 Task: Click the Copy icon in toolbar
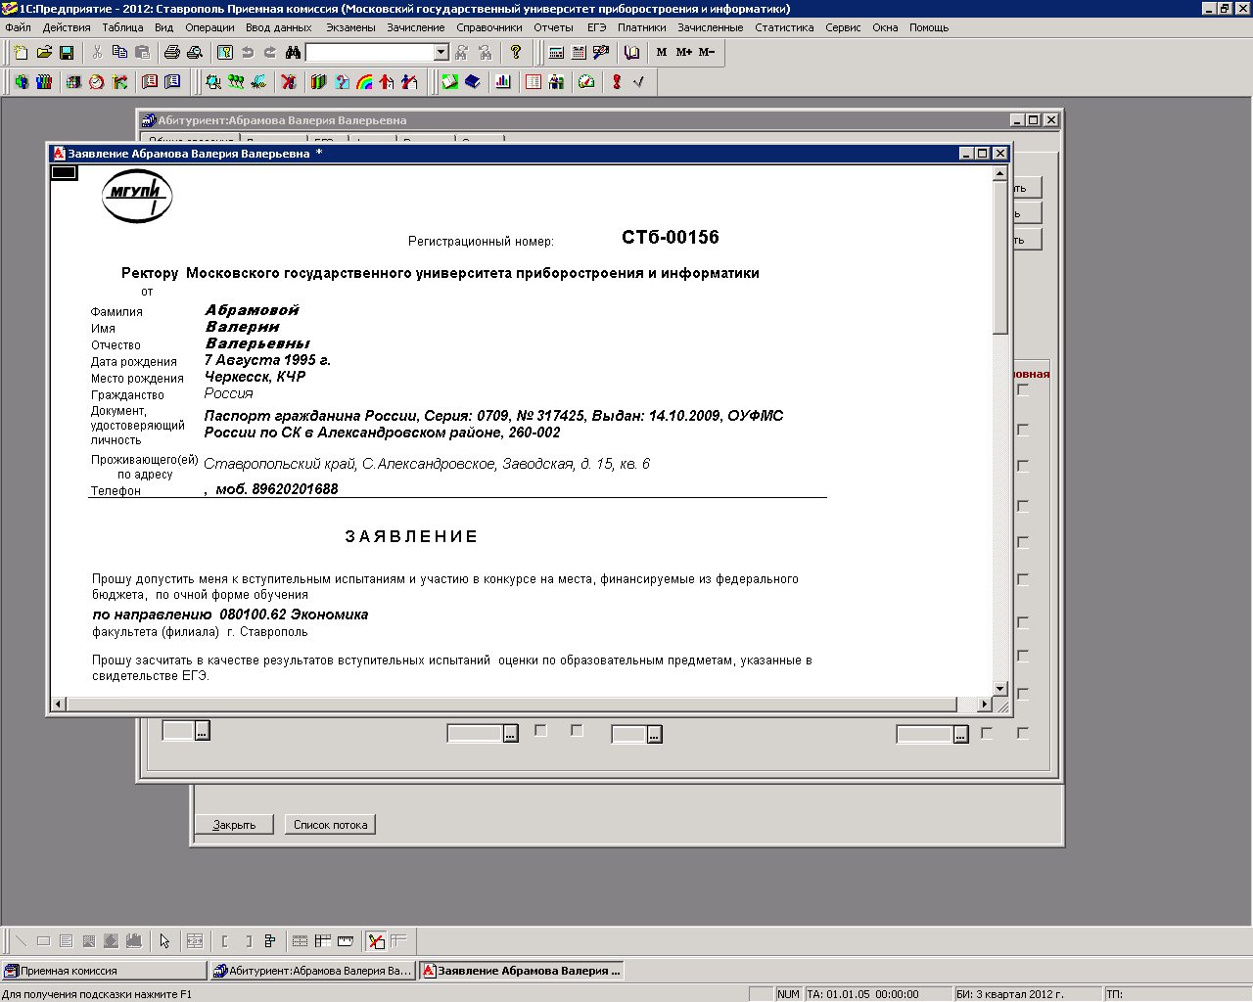pyautogui.click(x=119, y=52)
